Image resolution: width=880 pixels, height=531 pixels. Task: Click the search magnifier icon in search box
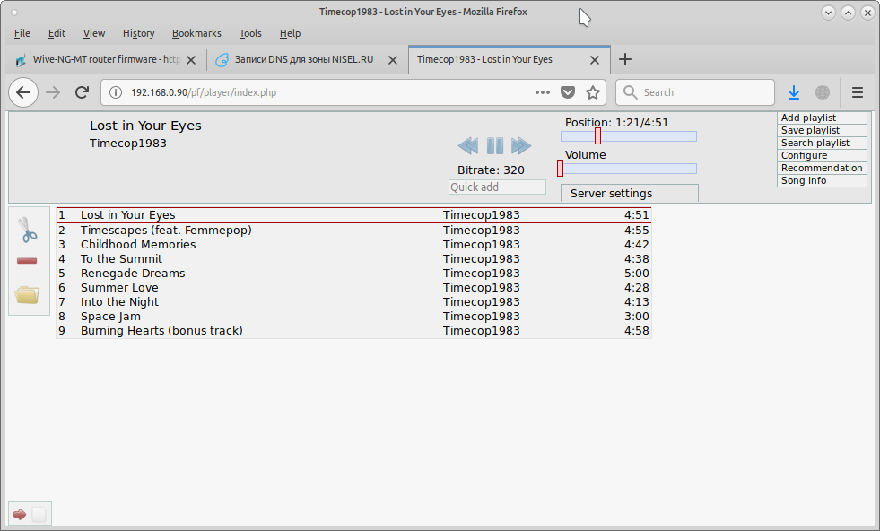[631, 92]
